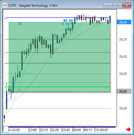Click the 39.00 price axis label
The image size is (134, 135).
click(123, 56)
